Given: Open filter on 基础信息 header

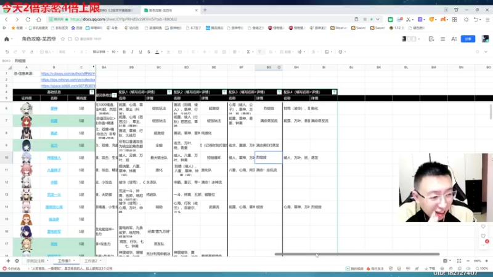Looking at the screenshot, I should pyautogui.click(x=92, y=92).
